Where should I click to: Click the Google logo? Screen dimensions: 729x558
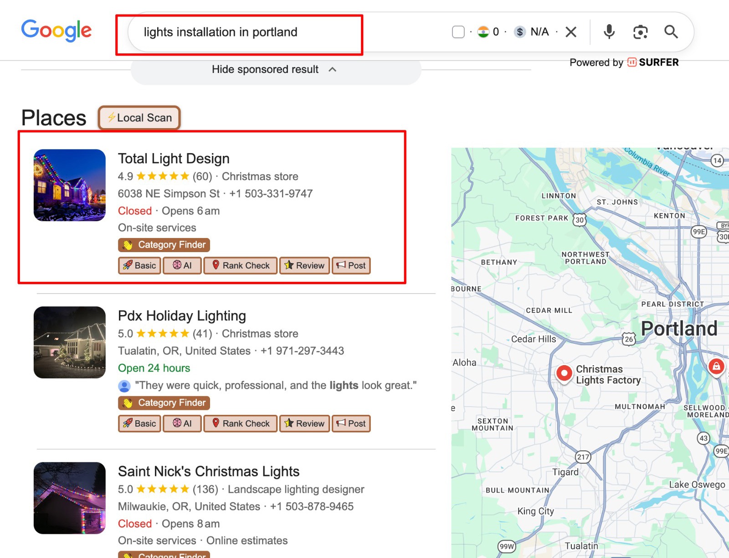tap(56, 31)
